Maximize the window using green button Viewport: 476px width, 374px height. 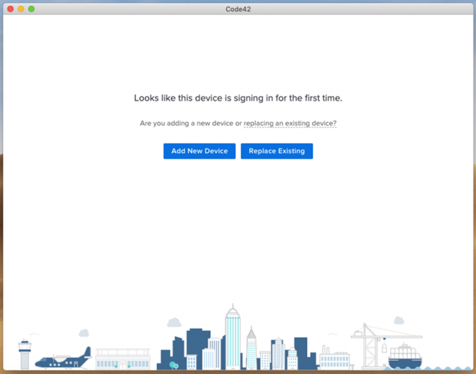(31, 9)
